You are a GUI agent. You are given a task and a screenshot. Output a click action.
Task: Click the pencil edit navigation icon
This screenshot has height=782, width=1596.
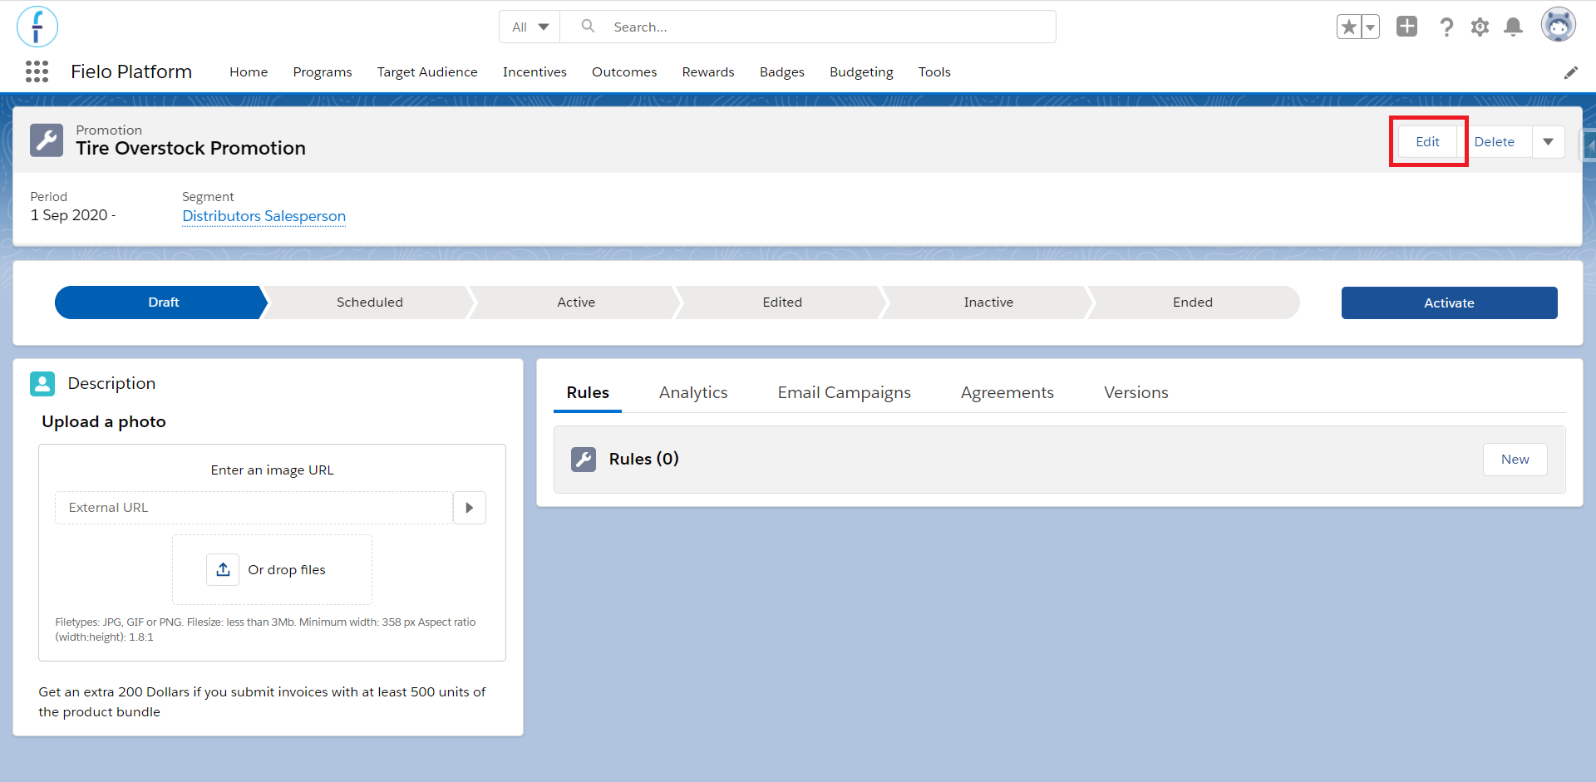pyautogui.click(x=1570, y=72)
